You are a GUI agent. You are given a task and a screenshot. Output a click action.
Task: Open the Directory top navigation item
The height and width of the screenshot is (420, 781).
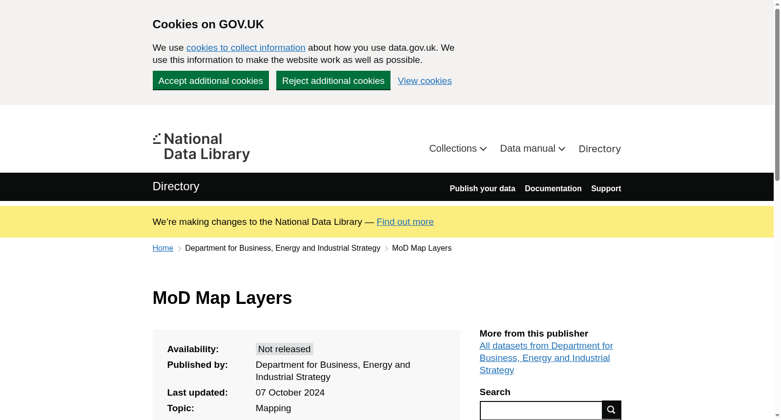(x=599, y=149)
